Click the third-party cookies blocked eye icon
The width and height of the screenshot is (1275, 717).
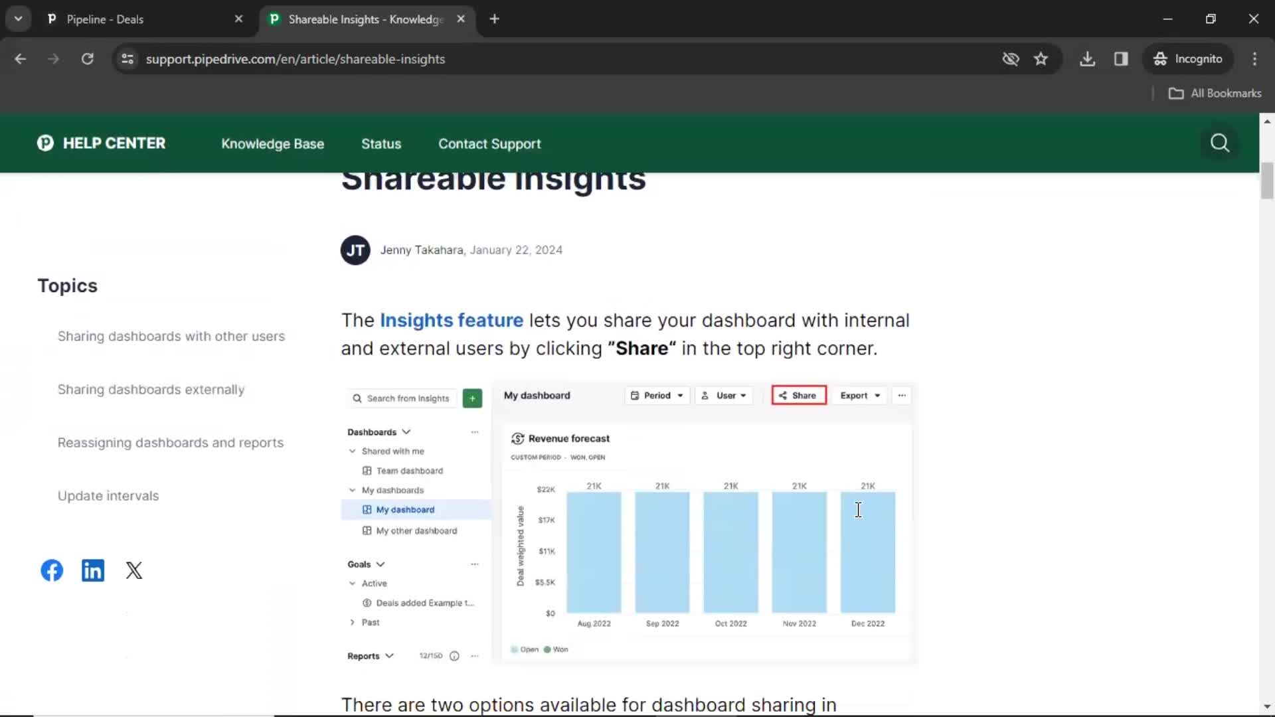point(1010,58)
